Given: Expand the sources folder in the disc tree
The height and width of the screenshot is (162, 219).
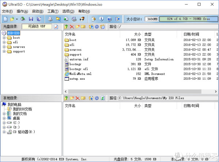Looking at the screenshot, I should (x=4, y=47).
